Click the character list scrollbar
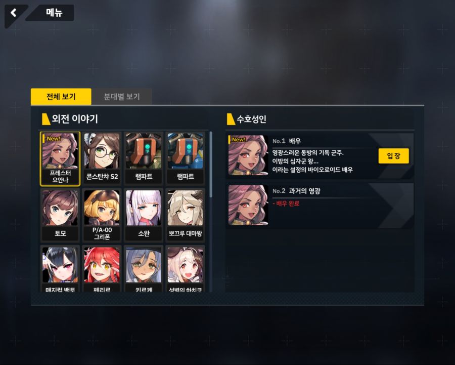This screenshot has height=365, width=455. 211,165
